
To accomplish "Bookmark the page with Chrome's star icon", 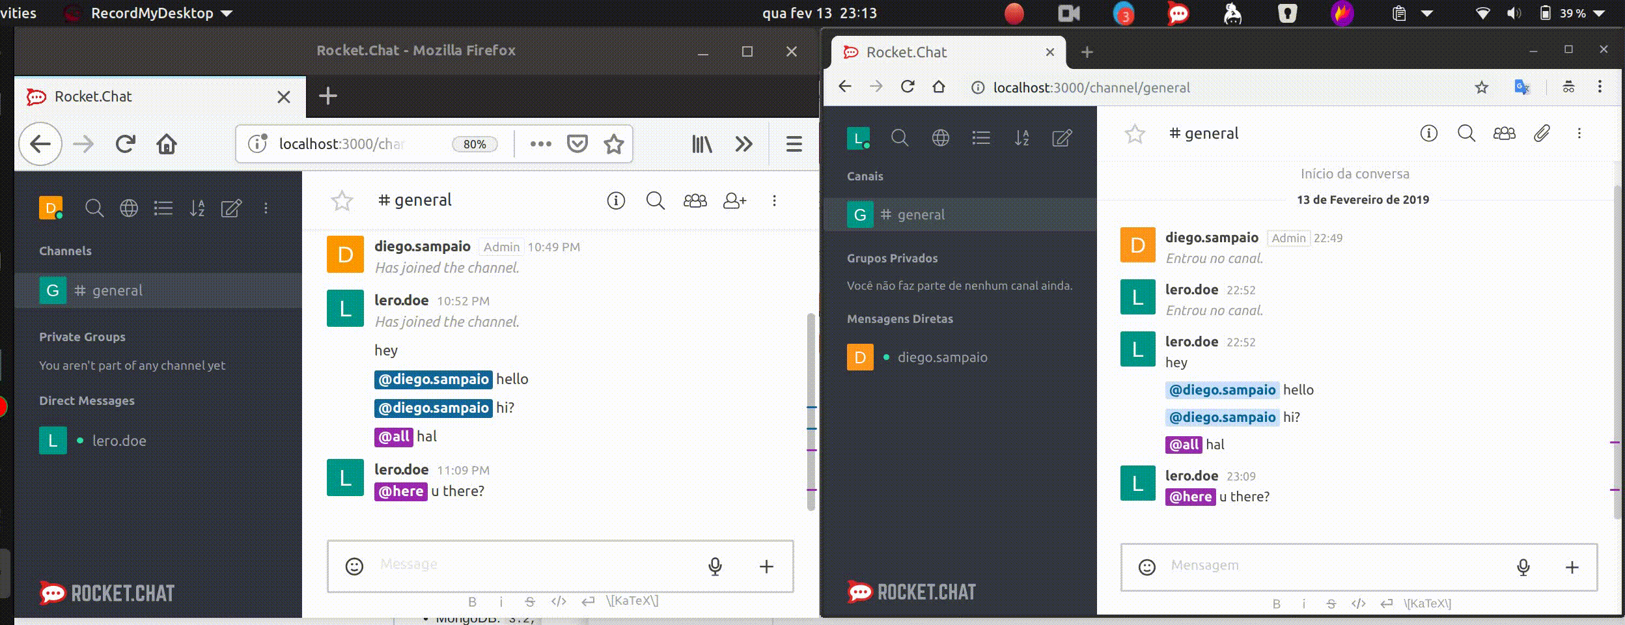I will [1482, 87].
